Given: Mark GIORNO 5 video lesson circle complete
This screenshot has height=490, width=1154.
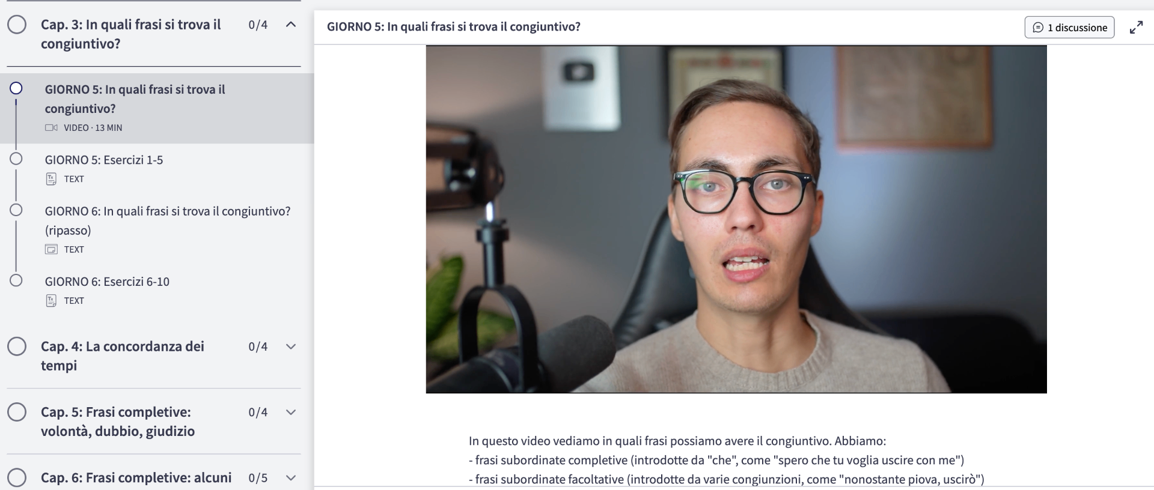Looking at the screenshot, I should point(16,88).
